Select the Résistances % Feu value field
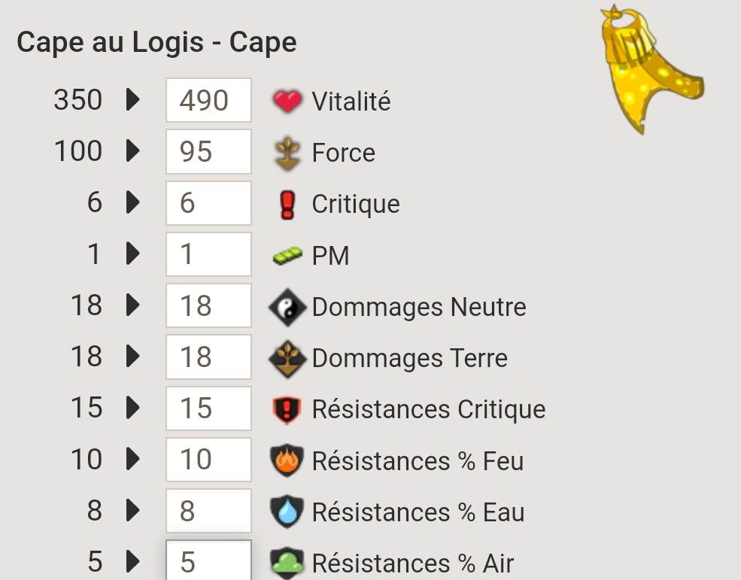Screen dimensions: 741x580 (x=208, y=460)
